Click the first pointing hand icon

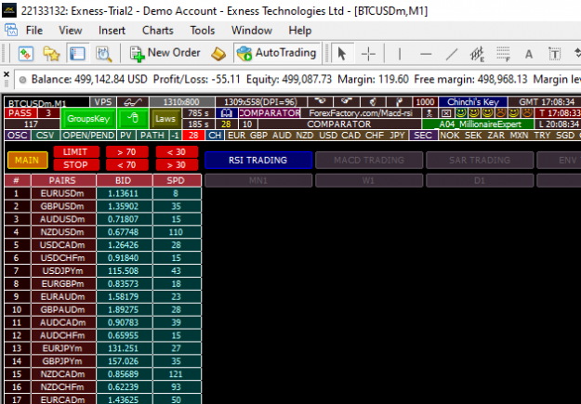320,102
